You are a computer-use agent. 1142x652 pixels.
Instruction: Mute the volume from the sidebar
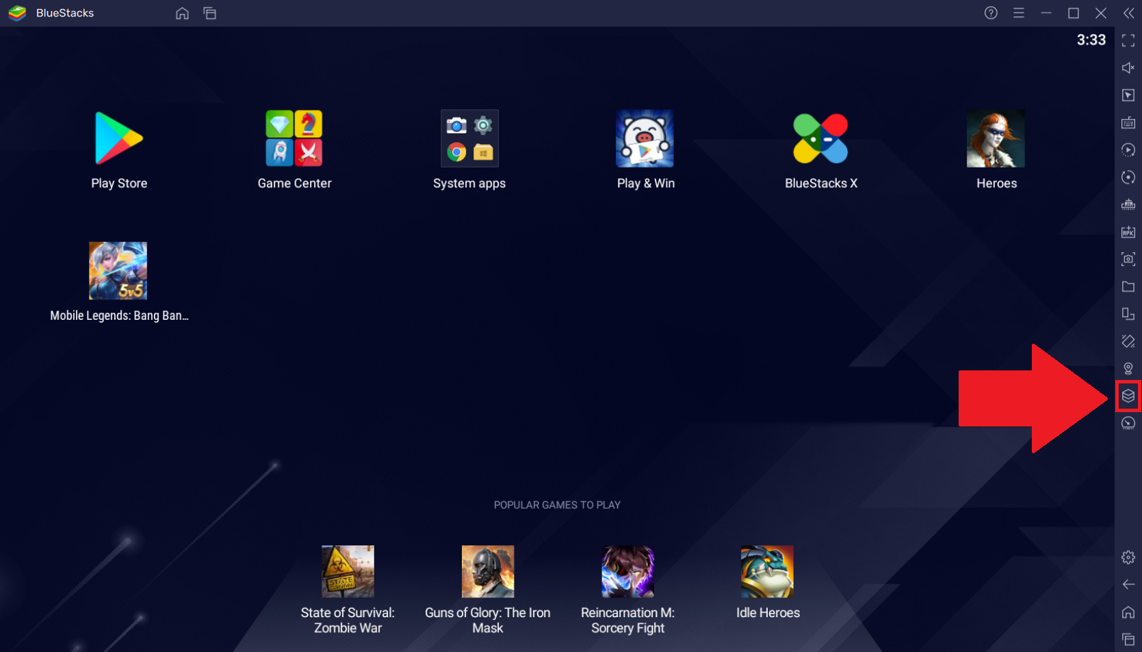1128,68
